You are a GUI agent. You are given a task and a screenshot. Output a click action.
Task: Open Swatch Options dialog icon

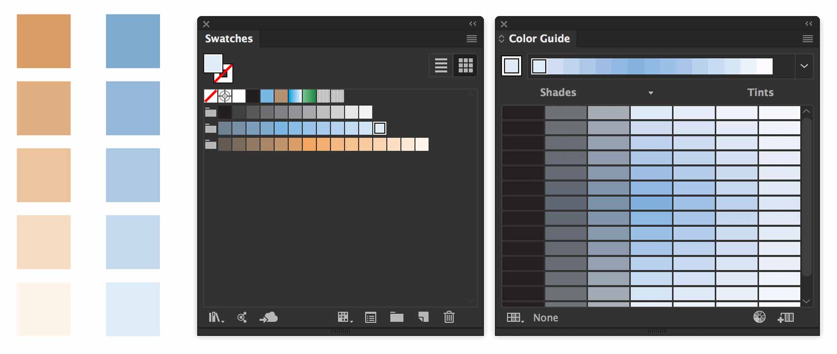coord(370,318)
